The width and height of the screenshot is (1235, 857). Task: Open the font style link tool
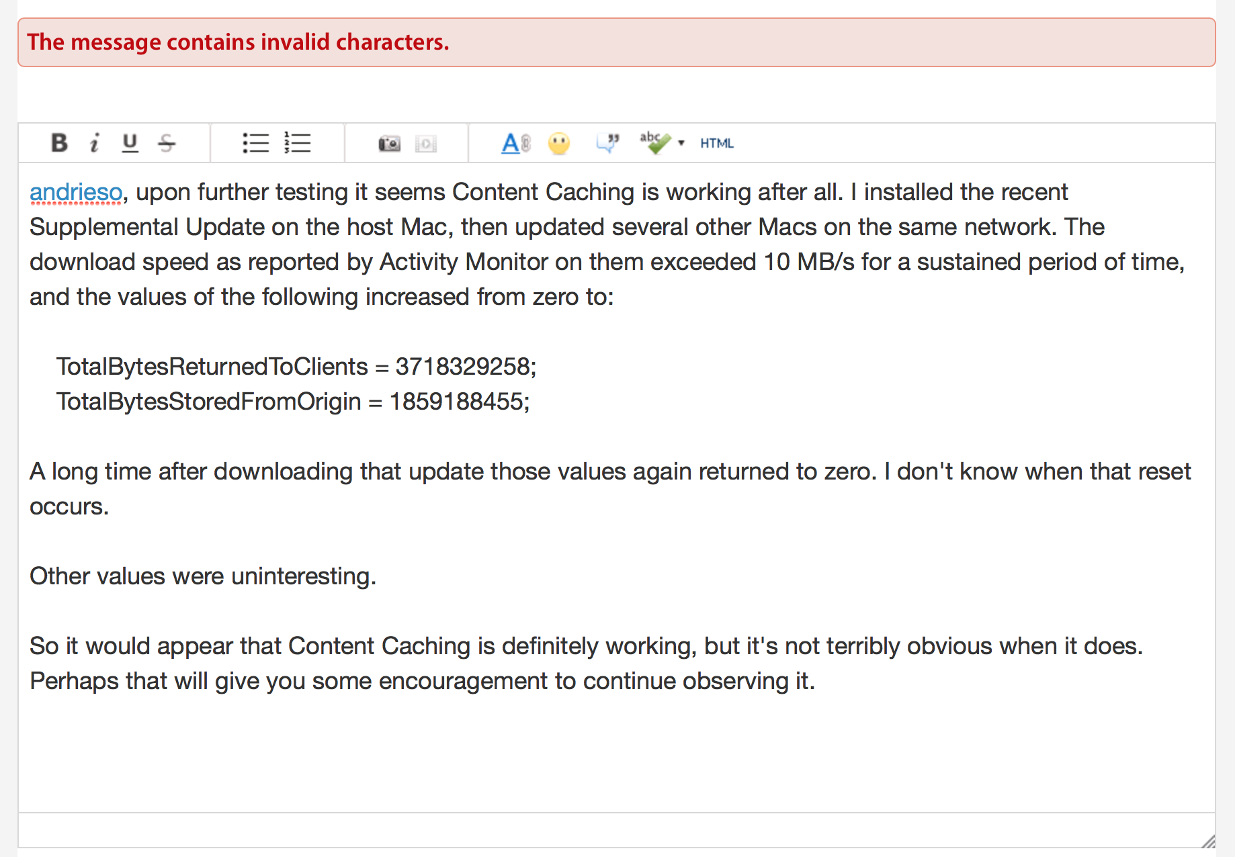pos(515,143)
